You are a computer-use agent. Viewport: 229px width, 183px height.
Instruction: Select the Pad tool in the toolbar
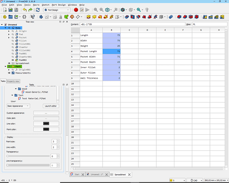[88, 17]
